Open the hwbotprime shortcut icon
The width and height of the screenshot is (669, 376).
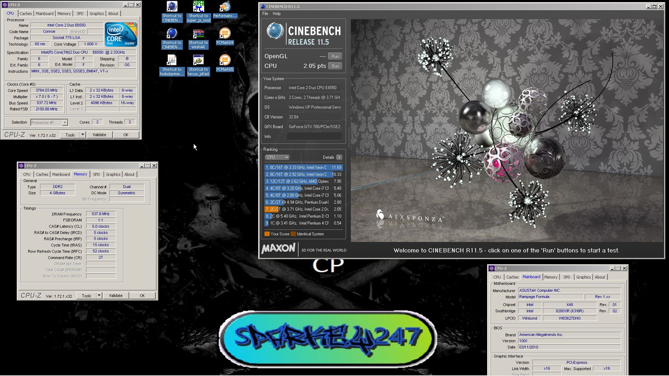(x=172, y=65)
